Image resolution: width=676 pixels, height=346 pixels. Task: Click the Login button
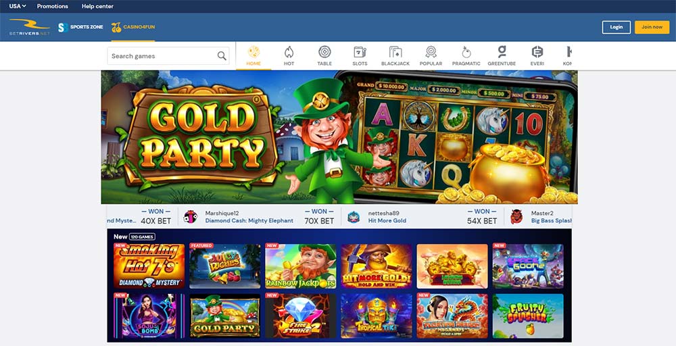pos(616,27)
